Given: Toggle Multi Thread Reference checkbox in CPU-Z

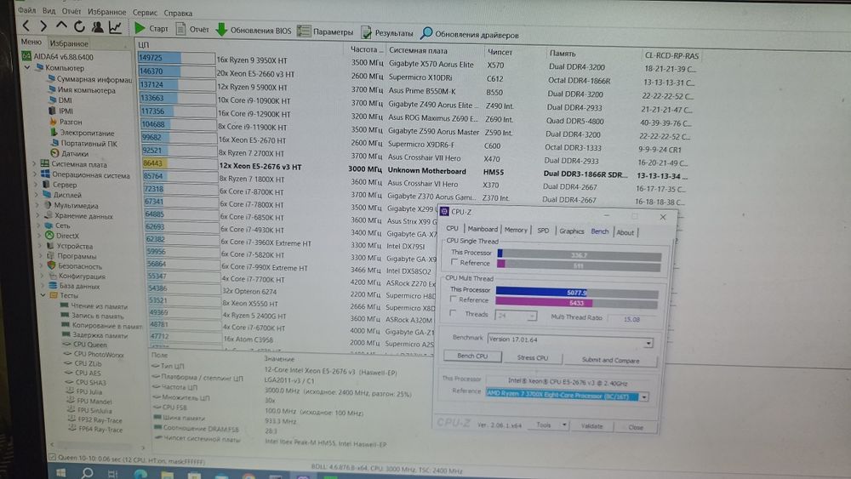Looking at the screenshot, I should [454, 299].
